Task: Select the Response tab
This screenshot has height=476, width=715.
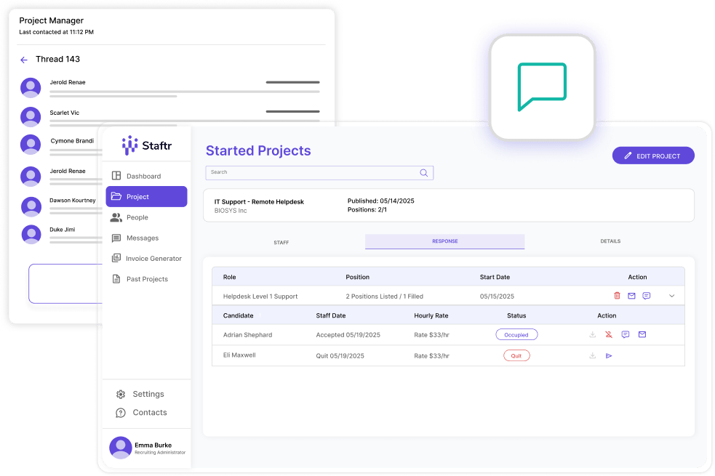Action: click(444, 241)
